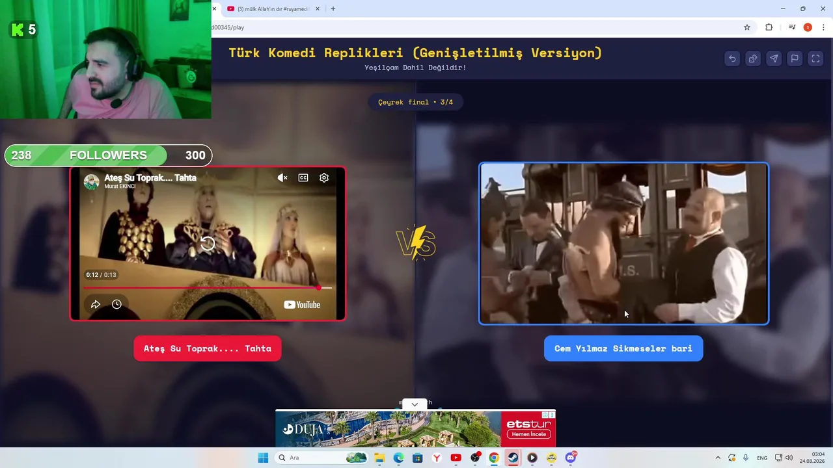Screen dimensions: 833x468
Task: Open YouTube player settings gear
Action: point(324,177)
